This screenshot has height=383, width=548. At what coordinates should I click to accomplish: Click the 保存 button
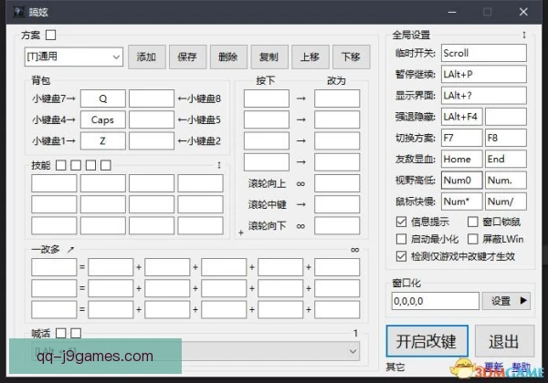(187, 57)
